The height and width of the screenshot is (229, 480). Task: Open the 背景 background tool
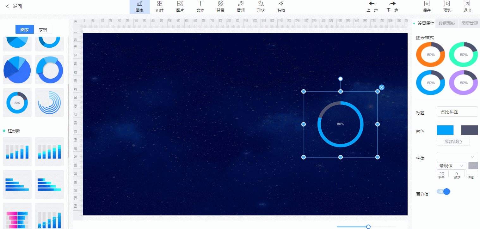pos(220,7)
